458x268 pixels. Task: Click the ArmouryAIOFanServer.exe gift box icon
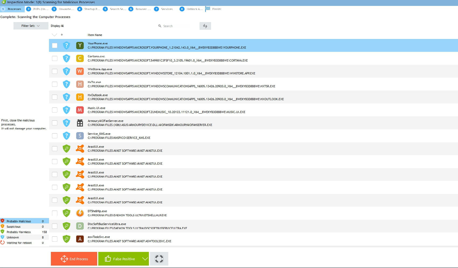80,123
